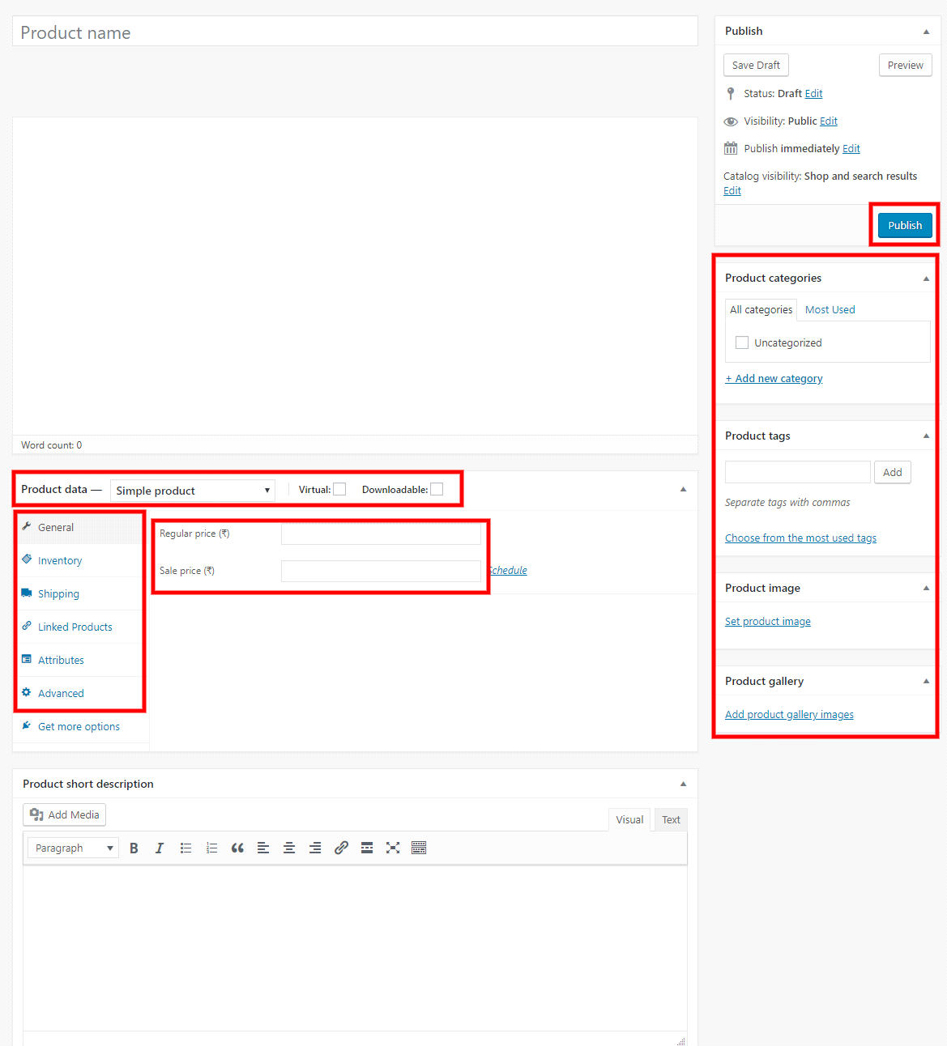Switch to the Text editor tab
Viewport: 947px width, 1046px height.
point(671,819)
